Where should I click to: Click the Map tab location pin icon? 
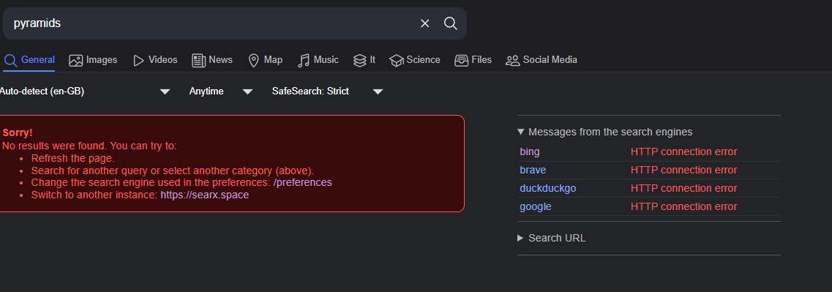[x=254, y=61]
